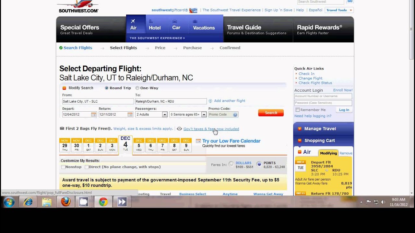This screenshot has height=233, width=415.
Task: Click the fast-forward arrows taskbar icon
Action: [x=122, y=202]
